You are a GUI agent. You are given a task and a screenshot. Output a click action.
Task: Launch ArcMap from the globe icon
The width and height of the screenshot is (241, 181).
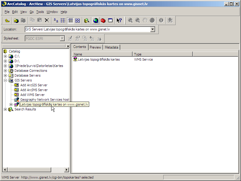[96, 21]
